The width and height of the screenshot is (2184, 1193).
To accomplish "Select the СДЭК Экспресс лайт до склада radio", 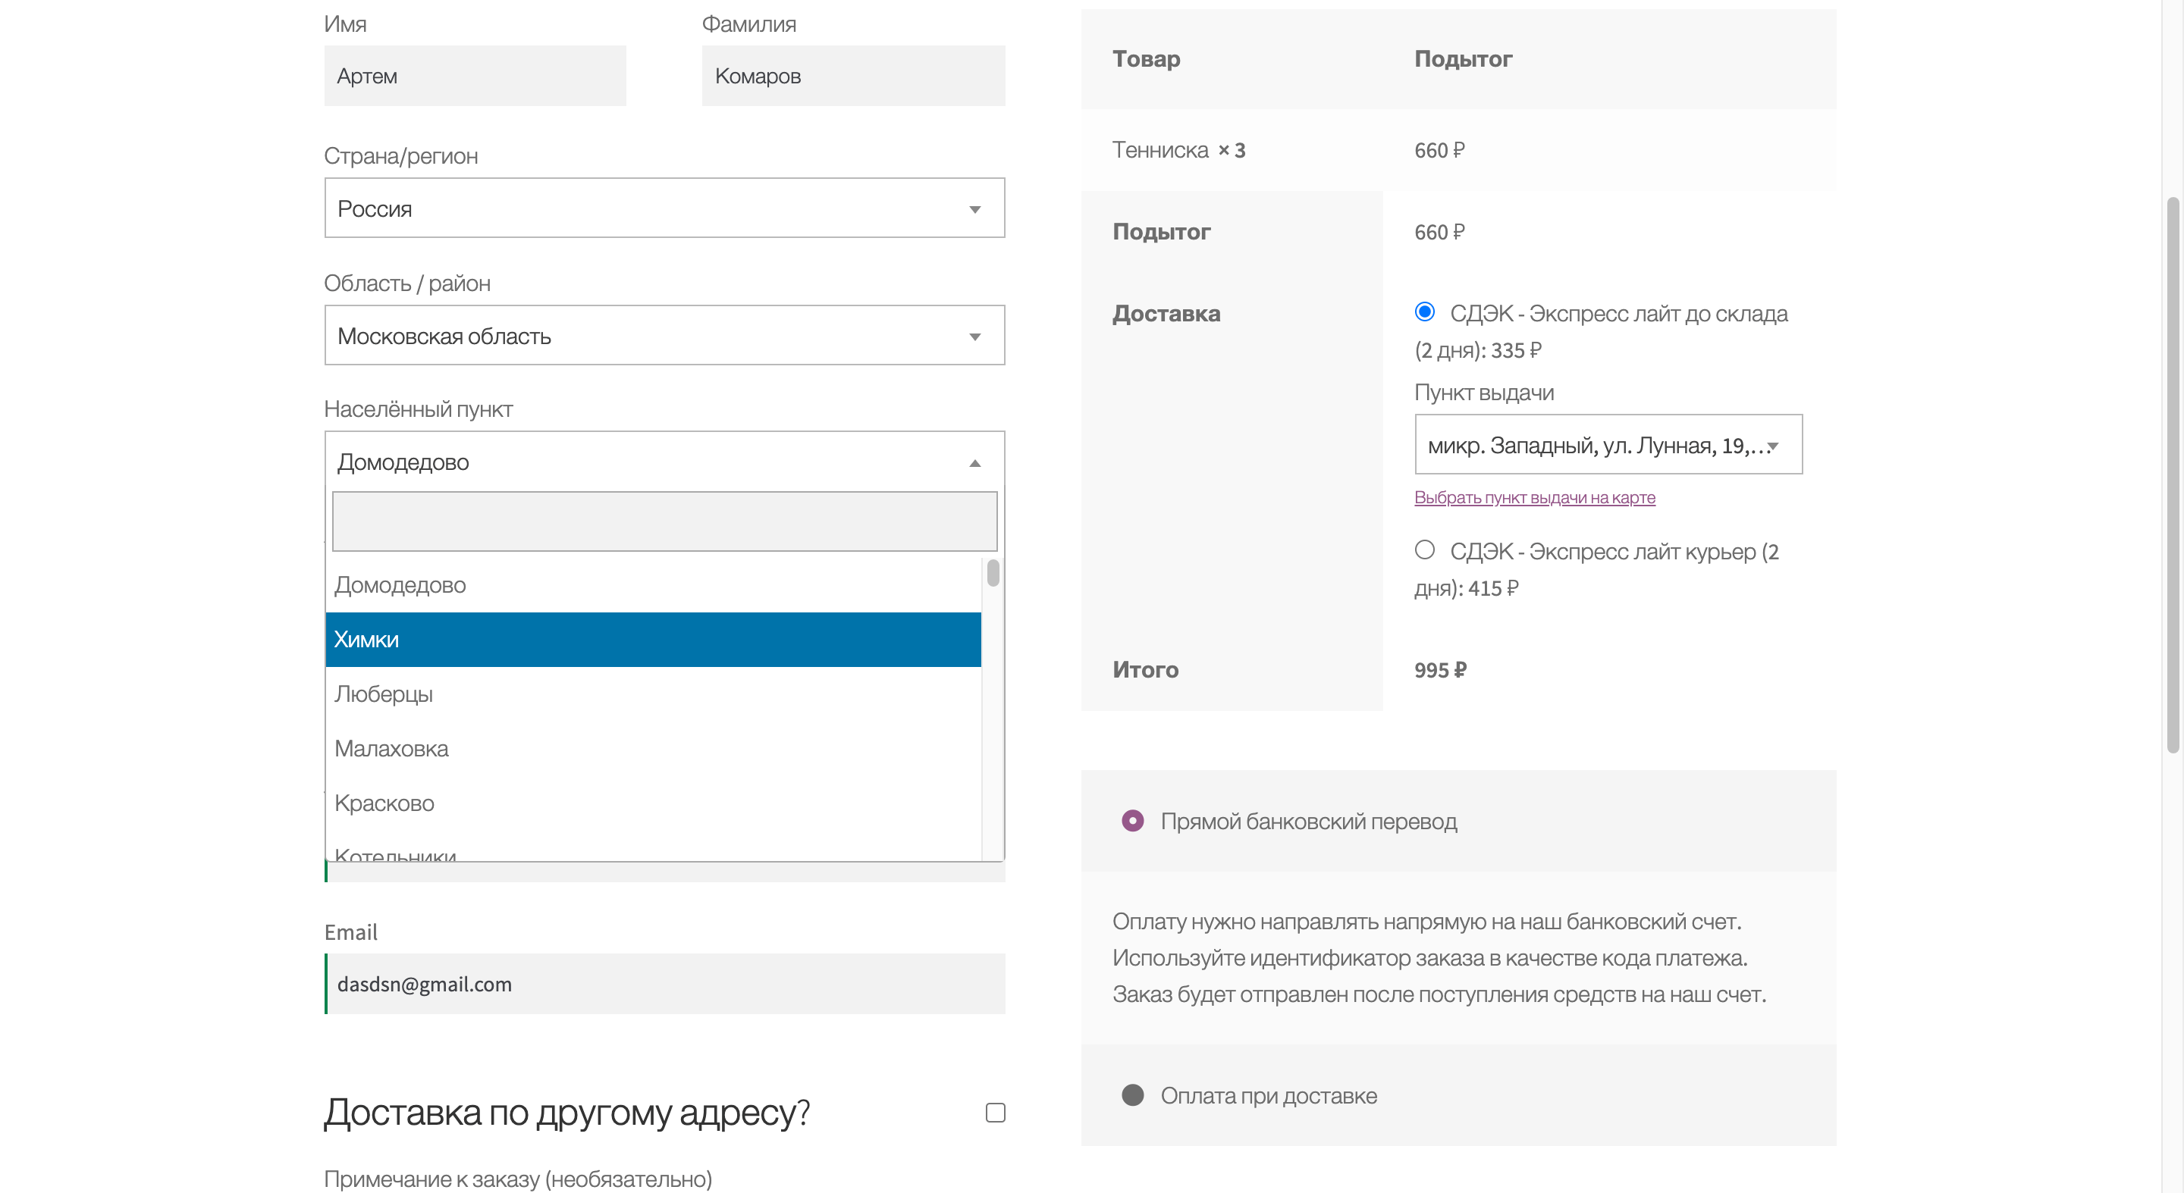I will pyautogui.click(x=1424, y=312).
